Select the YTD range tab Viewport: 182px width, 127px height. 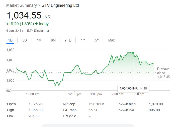(68, 40)
